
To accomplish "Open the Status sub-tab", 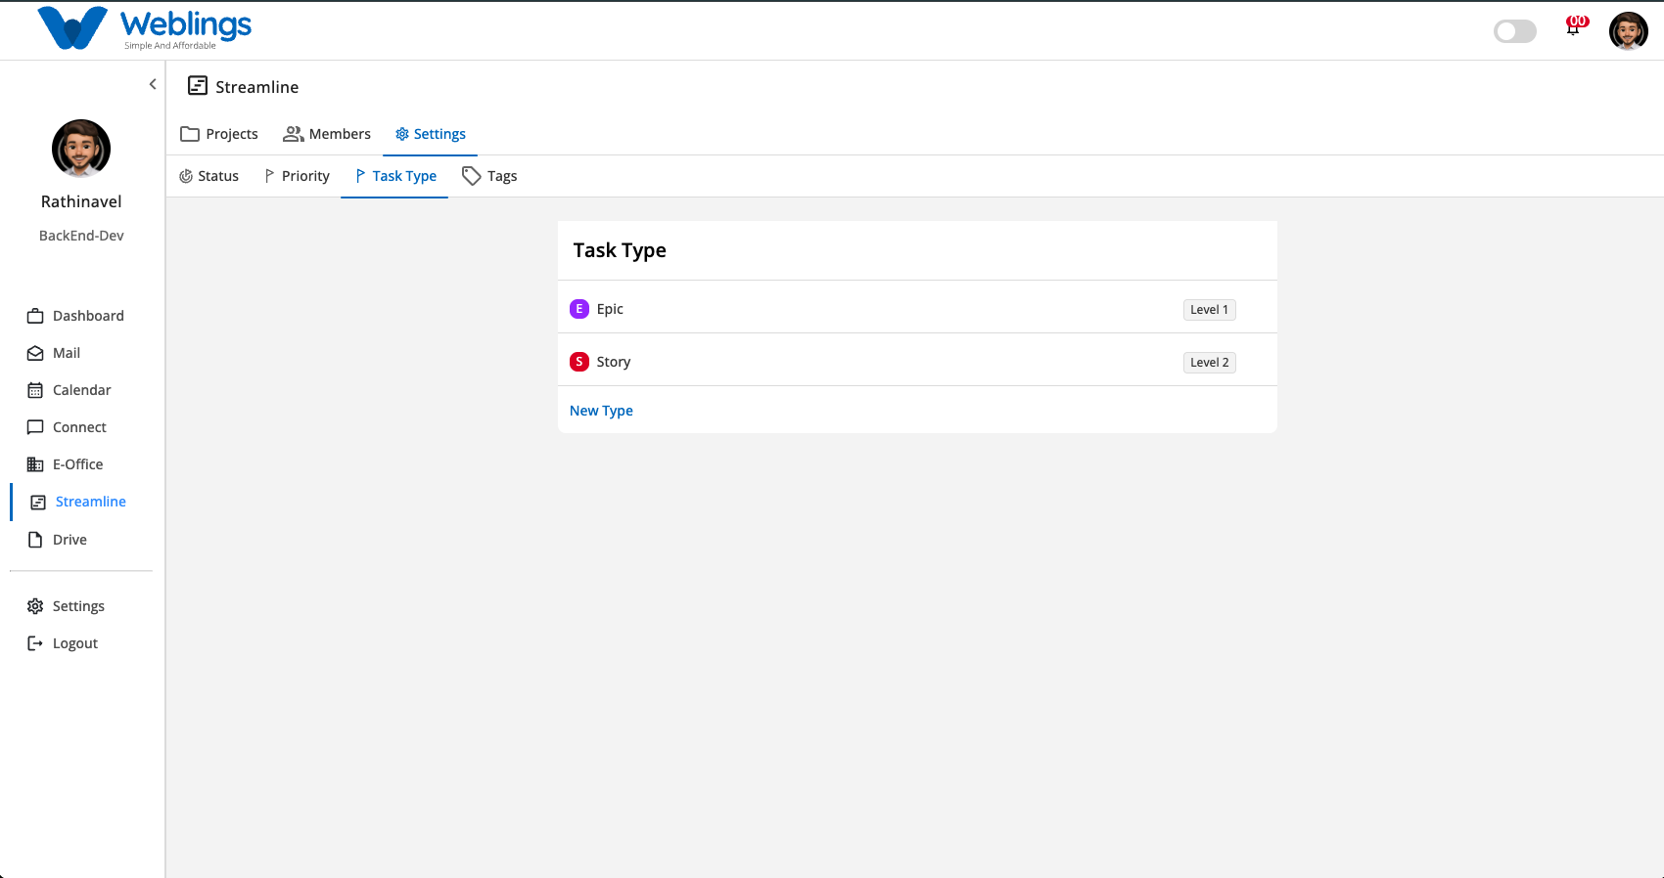I will tap(208, 176).
